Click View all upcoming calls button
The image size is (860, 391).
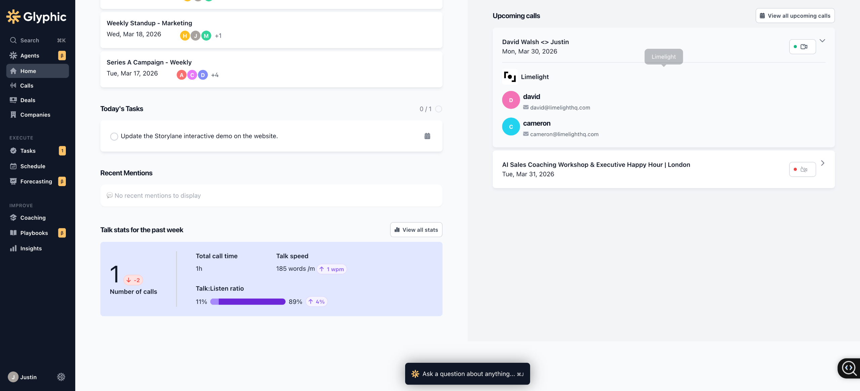795,16
